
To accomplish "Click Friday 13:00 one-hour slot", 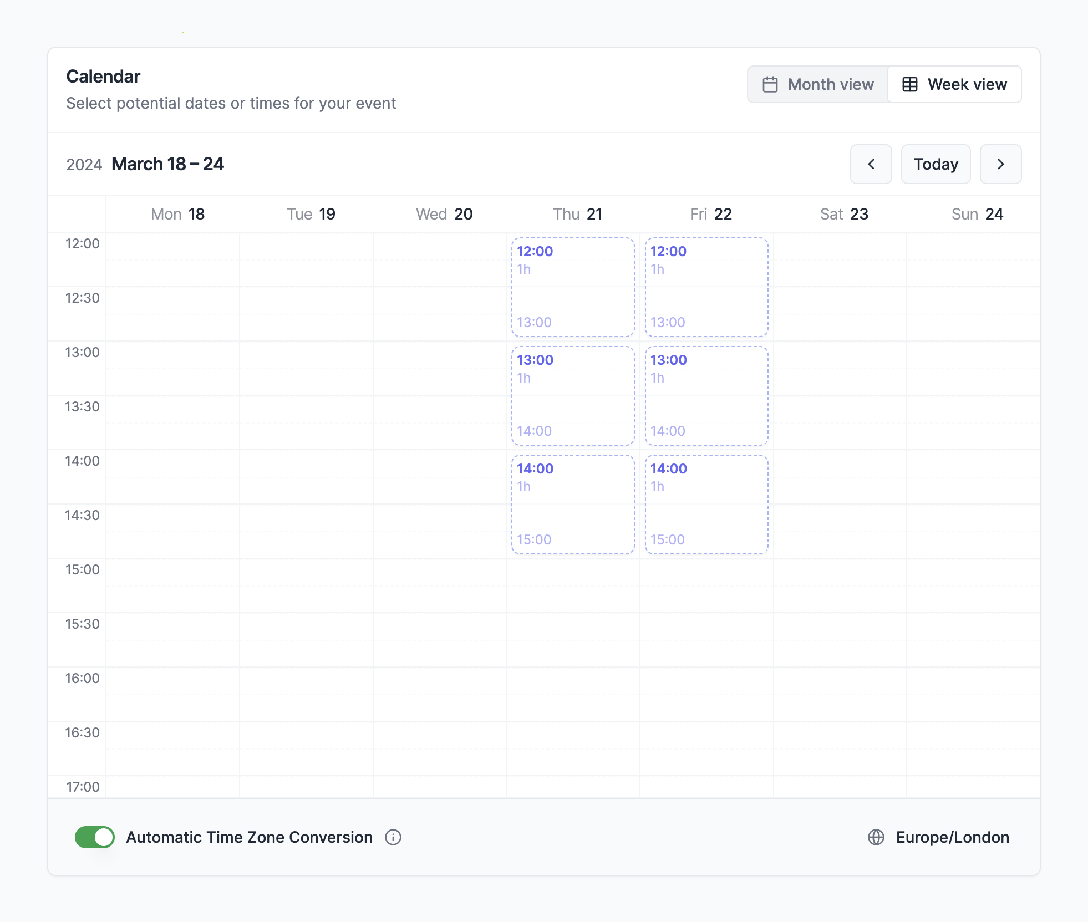I will [x=706, y=396].
